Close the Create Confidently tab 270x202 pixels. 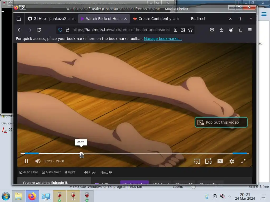click(x=178, y=19)
